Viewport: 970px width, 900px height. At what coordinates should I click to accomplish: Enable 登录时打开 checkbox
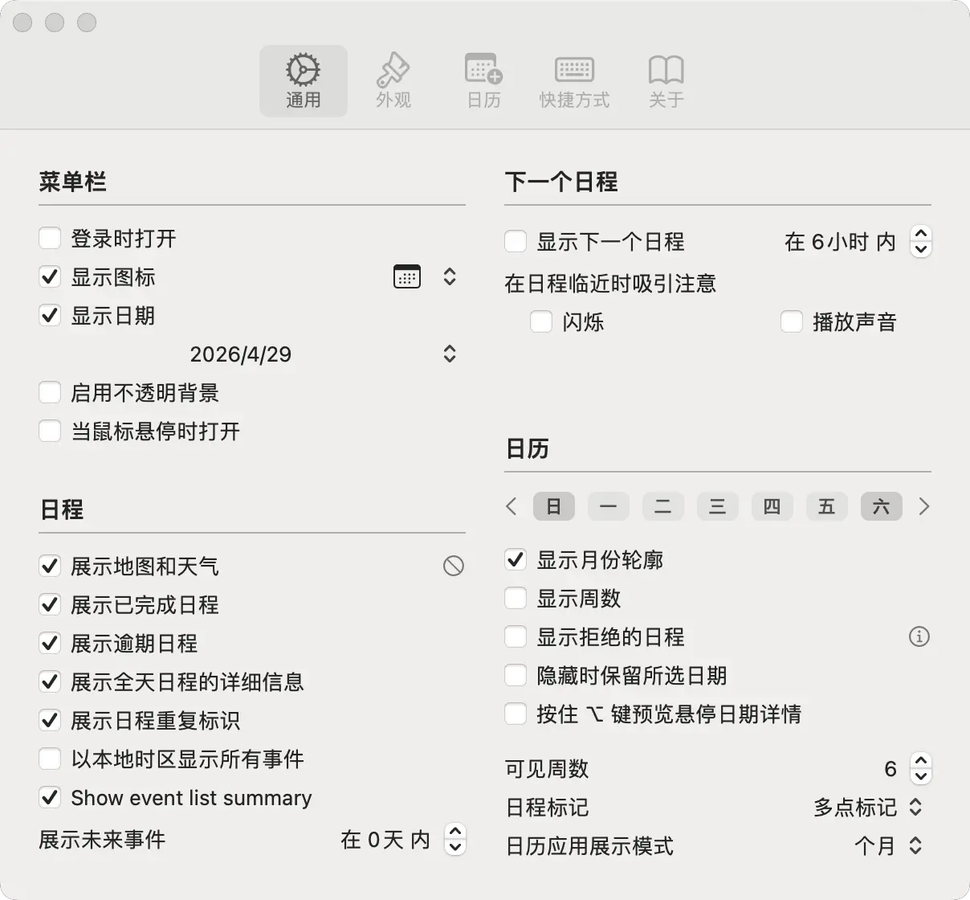(50, 239)
